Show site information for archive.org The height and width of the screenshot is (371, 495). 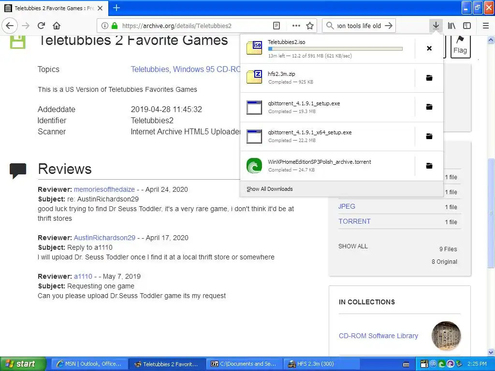pos(105,26)
